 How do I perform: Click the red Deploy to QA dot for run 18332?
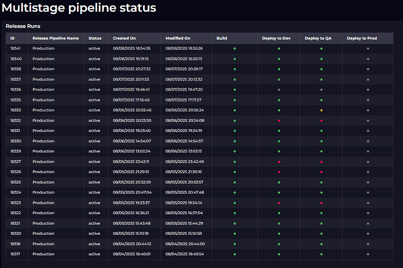pos(321,120)
